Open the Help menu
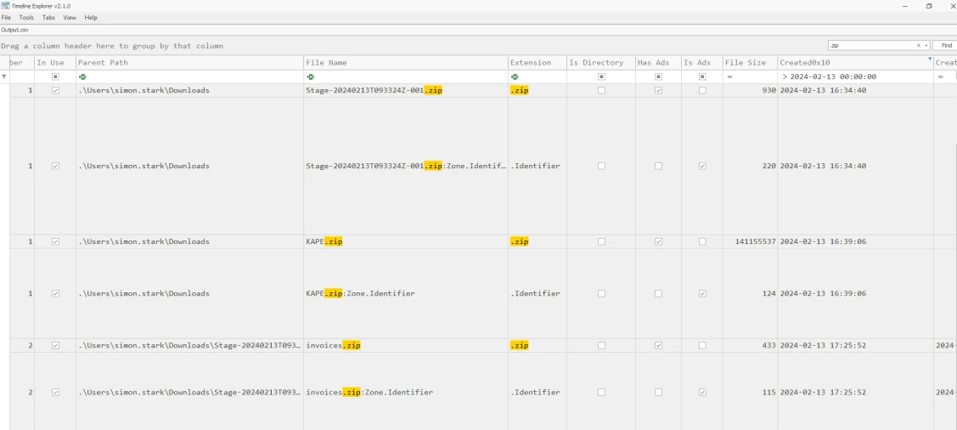This screenshot has width=957, height=430. pos(91,18)
